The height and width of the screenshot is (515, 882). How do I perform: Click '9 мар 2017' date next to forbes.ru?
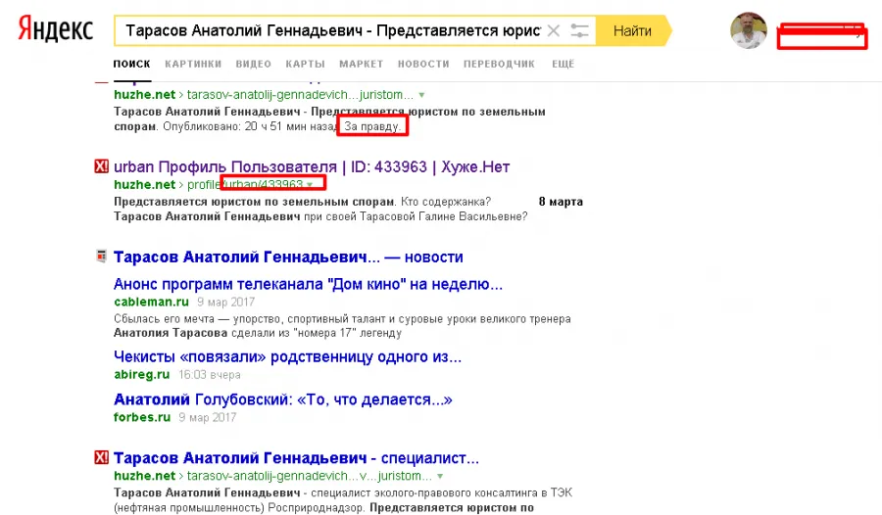point(208,417)
